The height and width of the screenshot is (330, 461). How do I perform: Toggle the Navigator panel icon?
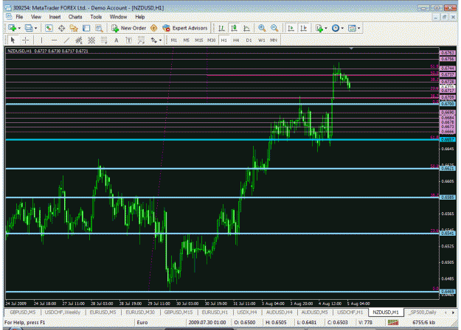[74, 28]
